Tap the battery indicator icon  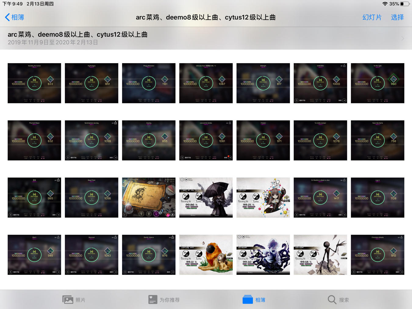pyautogui.click(x=405, y=4)
